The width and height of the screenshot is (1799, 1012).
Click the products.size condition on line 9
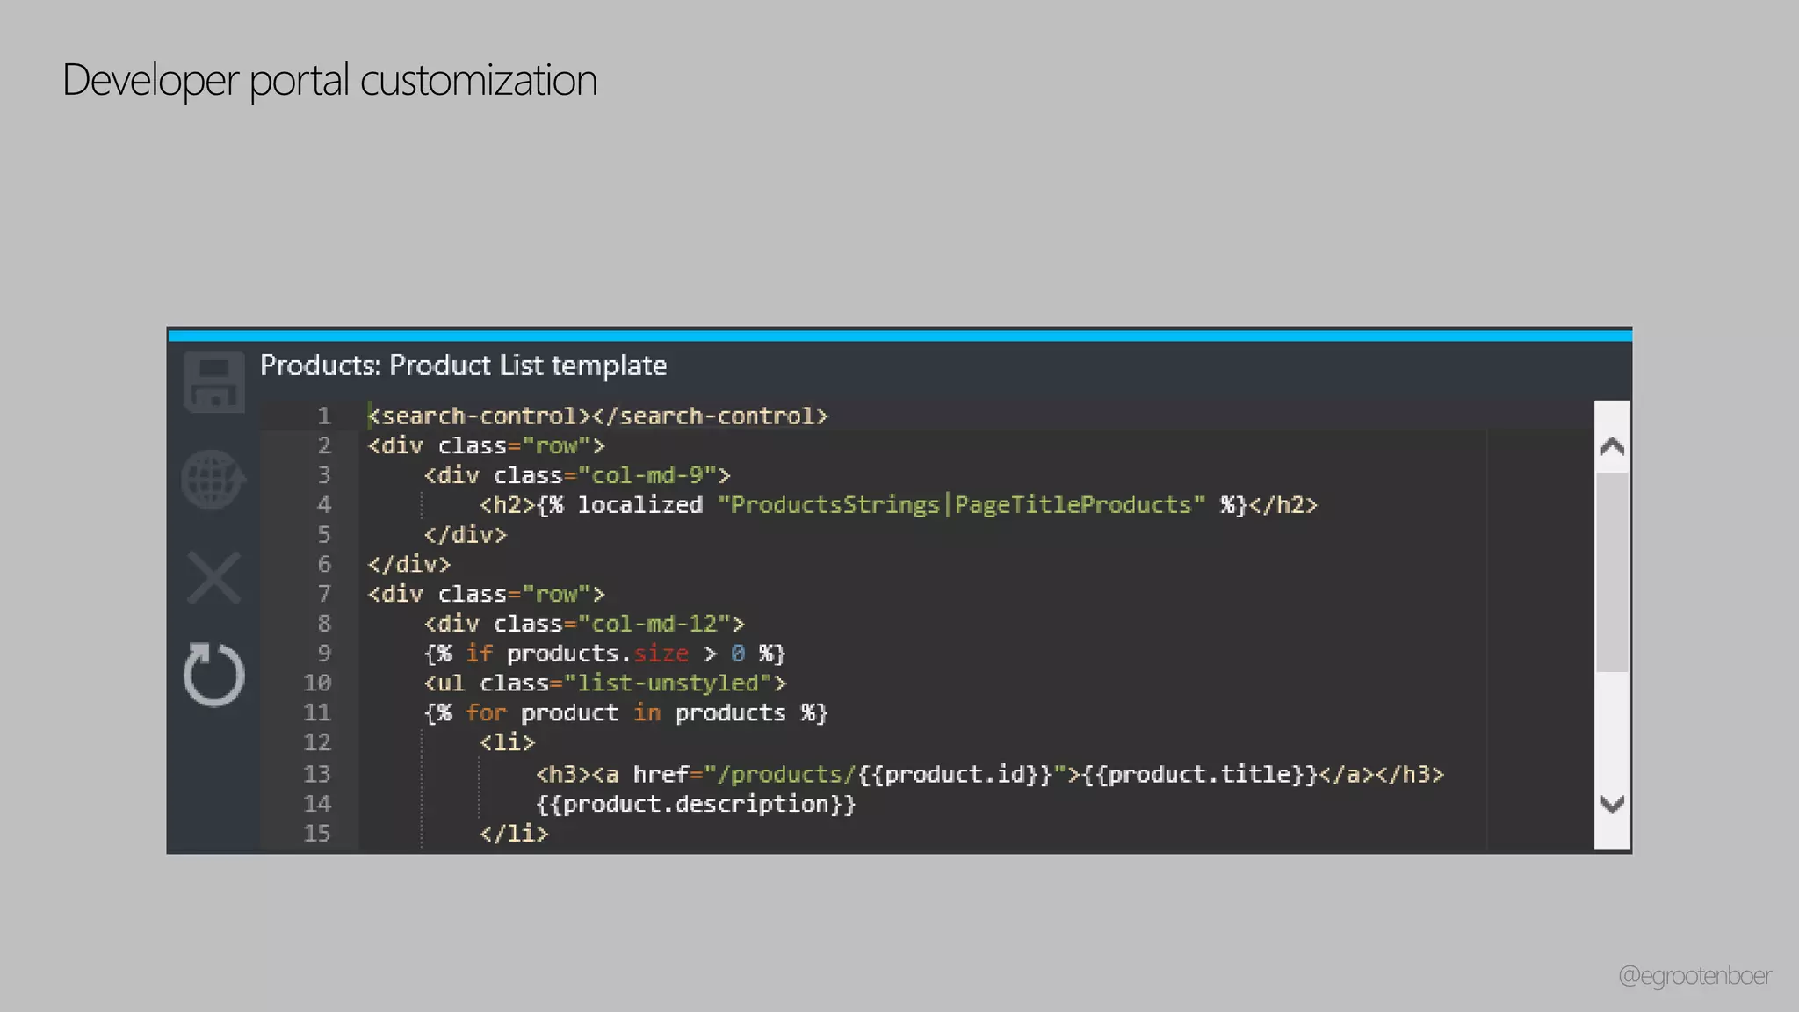coord(597,654)
